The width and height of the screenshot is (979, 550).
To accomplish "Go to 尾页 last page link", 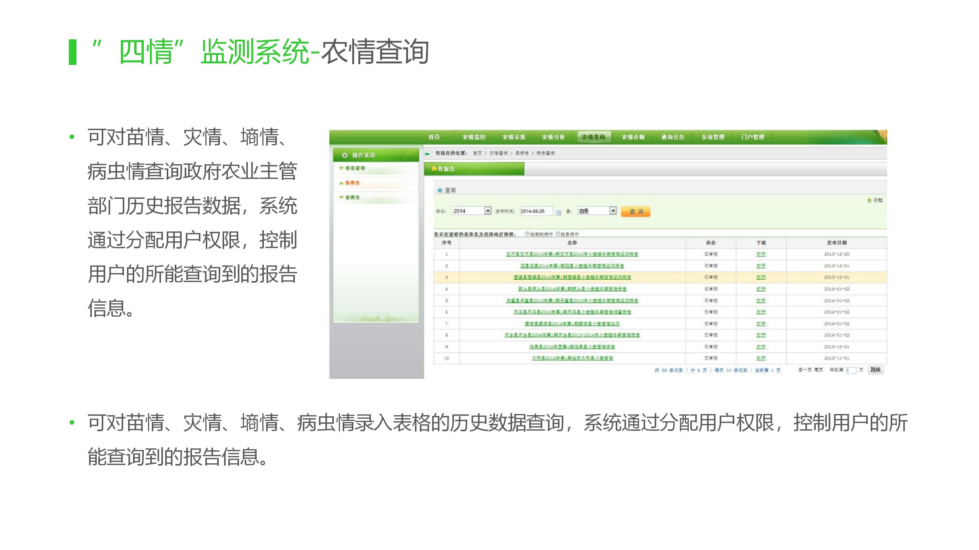I will pyautogui.click(x=818, y=370).
